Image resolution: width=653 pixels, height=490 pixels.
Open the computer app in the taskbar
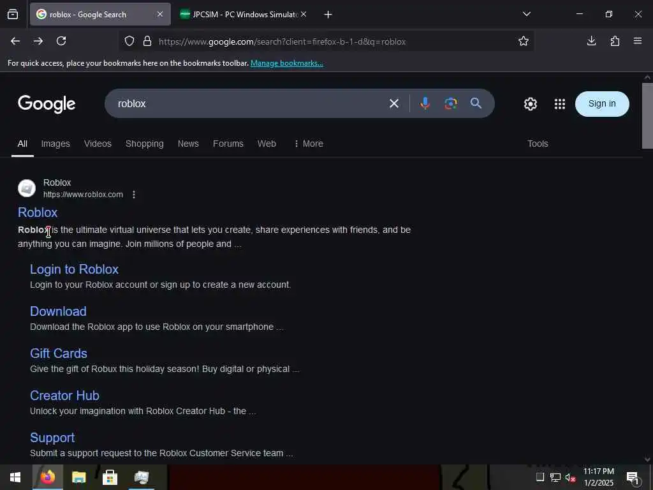click(142, 477)
